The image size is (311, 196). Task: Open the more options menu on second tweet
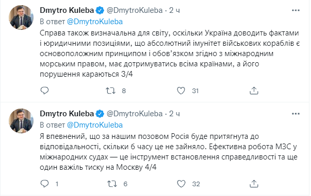point(296,114)
